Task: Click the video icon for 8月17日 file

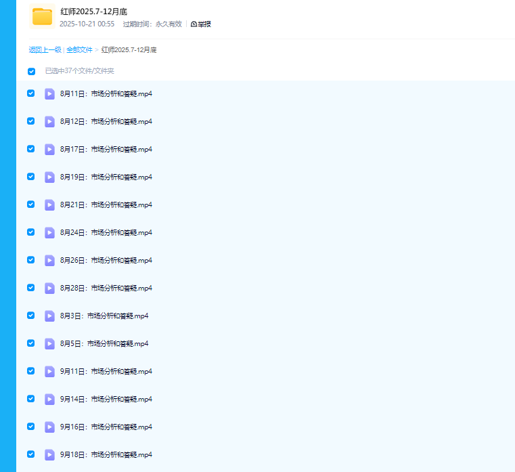Action: pos(49,149)
